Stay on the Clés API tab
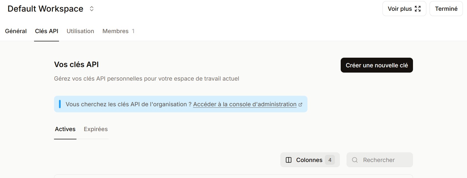This screenshot has width=467, height=178. tap(46, 31)
